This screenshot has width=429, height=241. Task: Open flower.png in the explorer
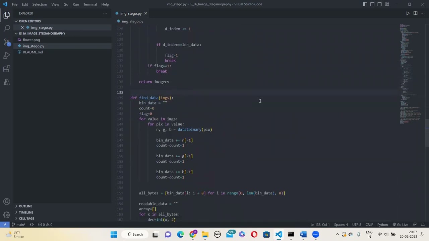[x=31, y=40]
